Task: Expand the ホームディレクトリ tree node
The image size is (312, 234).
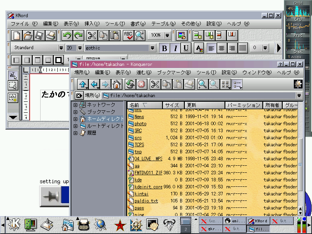Action: point(75,119)
